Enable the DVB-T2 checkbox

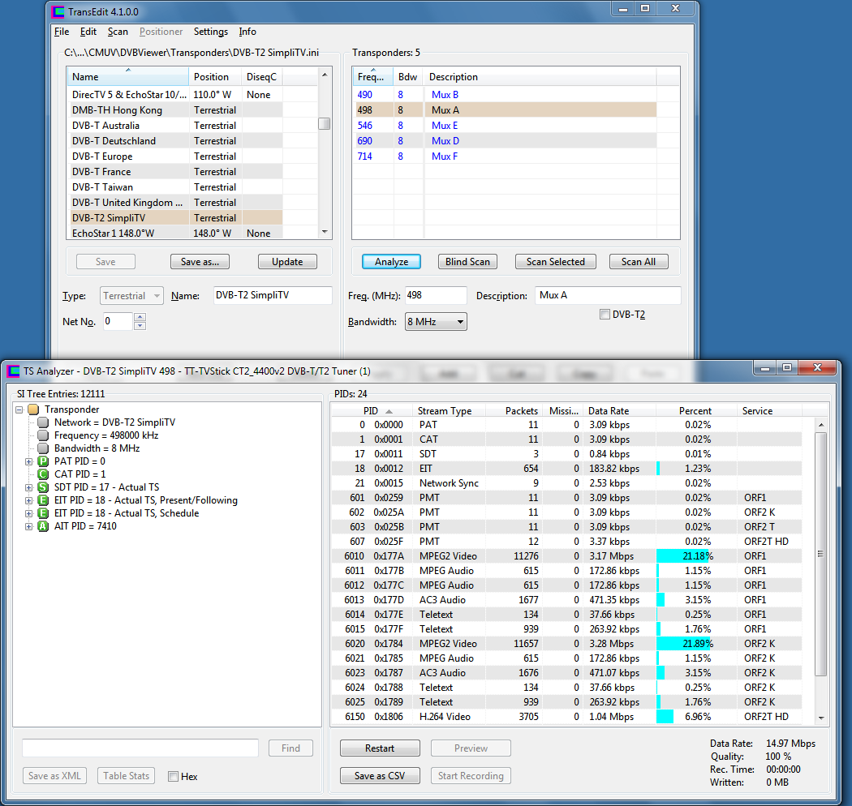click(605, 315)
